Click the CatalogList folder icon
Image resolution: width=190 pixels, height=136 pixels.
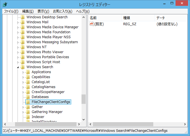tap(28, 82)
